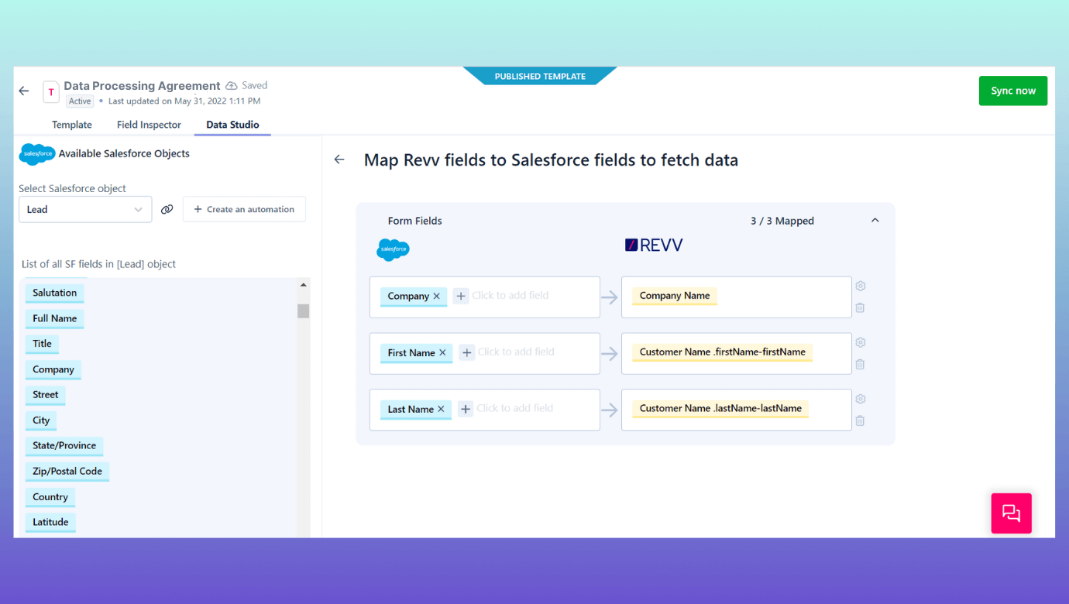Select the Data Studio tab
The height and width of the screenshot is (604, 1069).
[232, 125]
